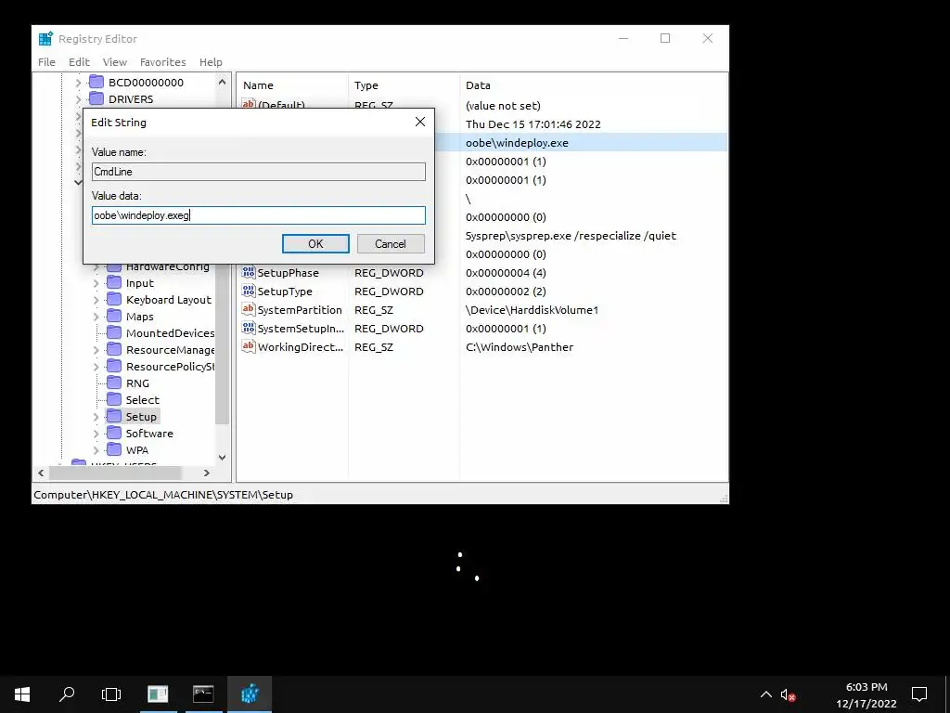Select the C:\Windows\Panther data value
The width and height of the screenshot is (950, 713).
[x=520, y=347]
